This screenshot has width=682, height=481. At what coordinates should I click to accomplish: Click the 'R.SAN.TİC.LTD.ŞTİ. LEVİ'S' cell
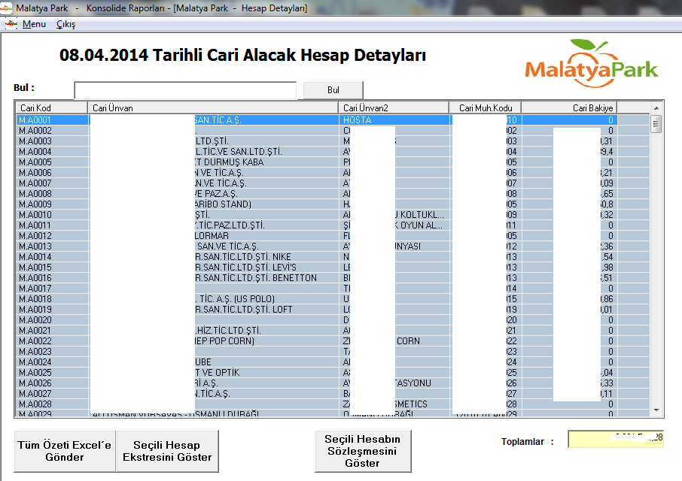245,268
